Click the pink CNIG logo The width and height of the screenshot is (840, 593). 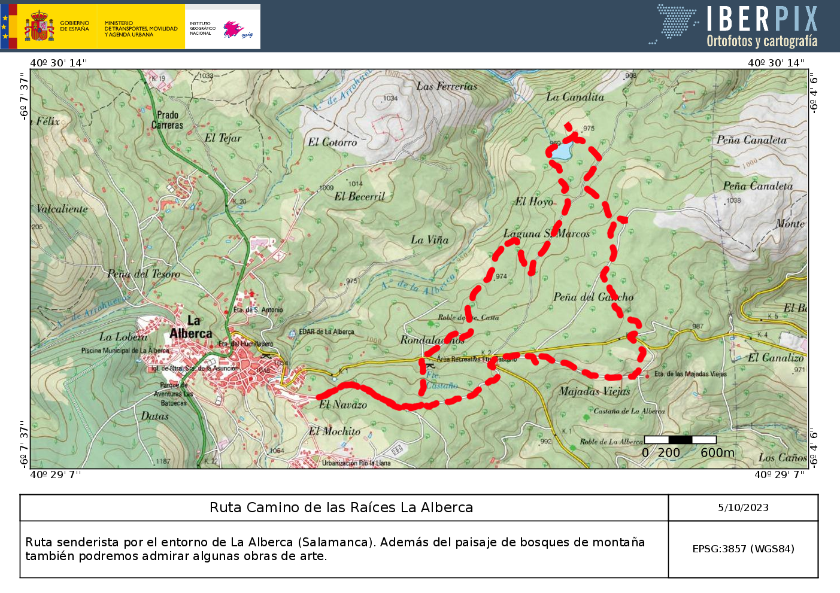pyautogui.click(x=235, y=29)
